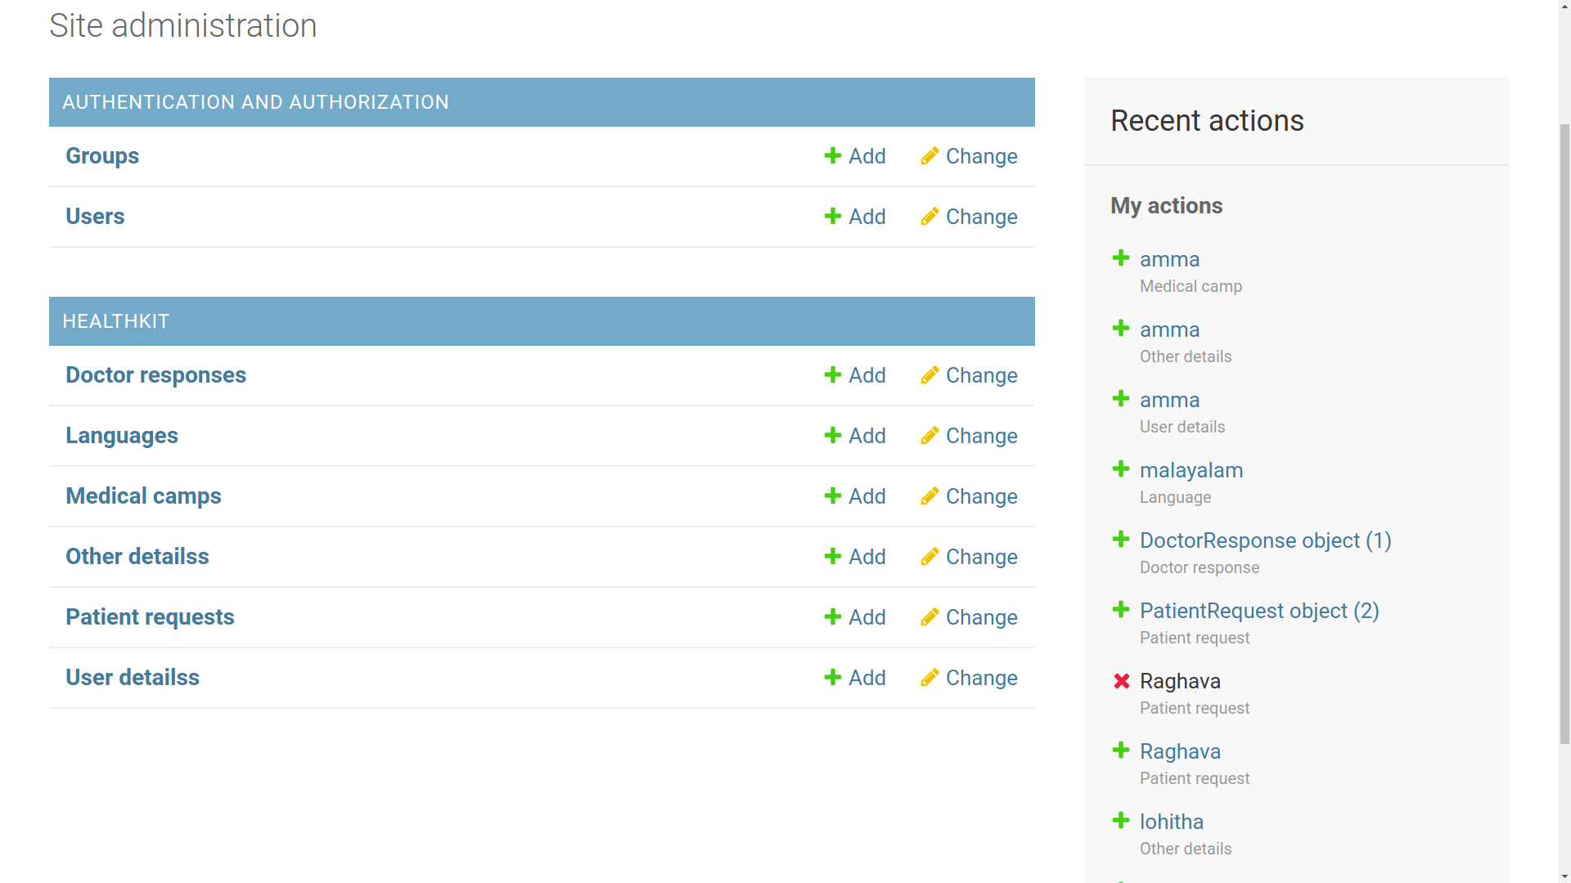This screenshot has width=1571, height=883.
Task: Click the pencil icon beside Users Change
Action: (x=929, y=217)
